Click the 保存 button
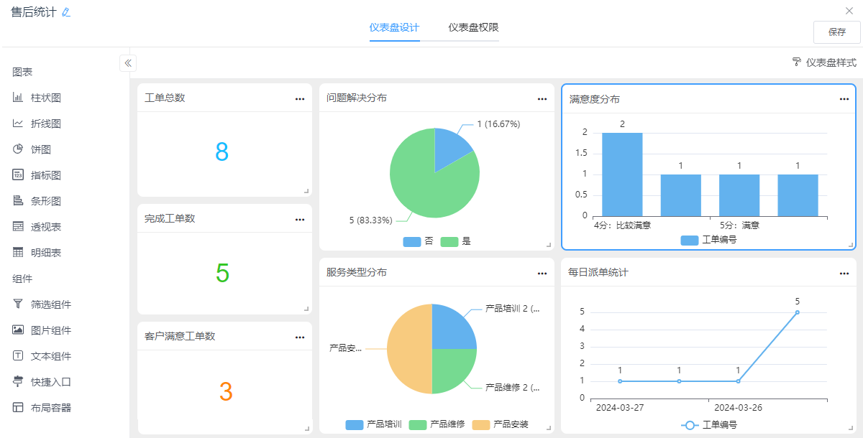863x438 pixels. click(x=837, y=32)
